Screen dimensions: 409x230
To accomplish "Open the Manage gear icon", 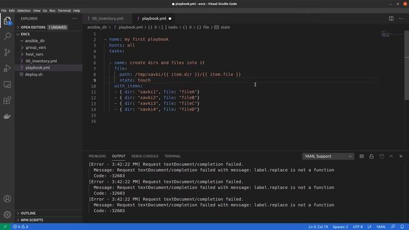I will (7, 215).
